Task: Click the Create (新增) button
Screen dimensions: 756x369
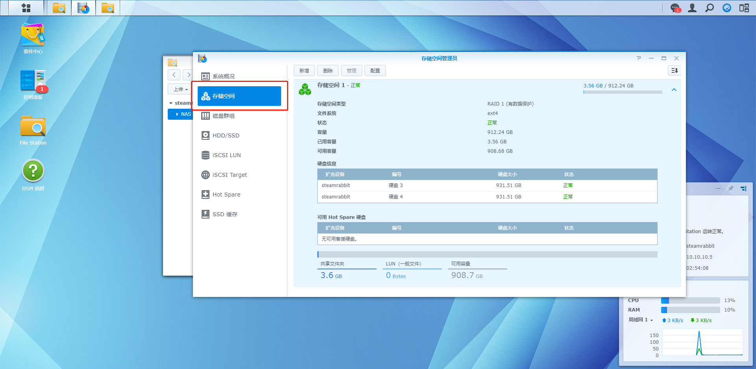Action: [x=304, y=71]
